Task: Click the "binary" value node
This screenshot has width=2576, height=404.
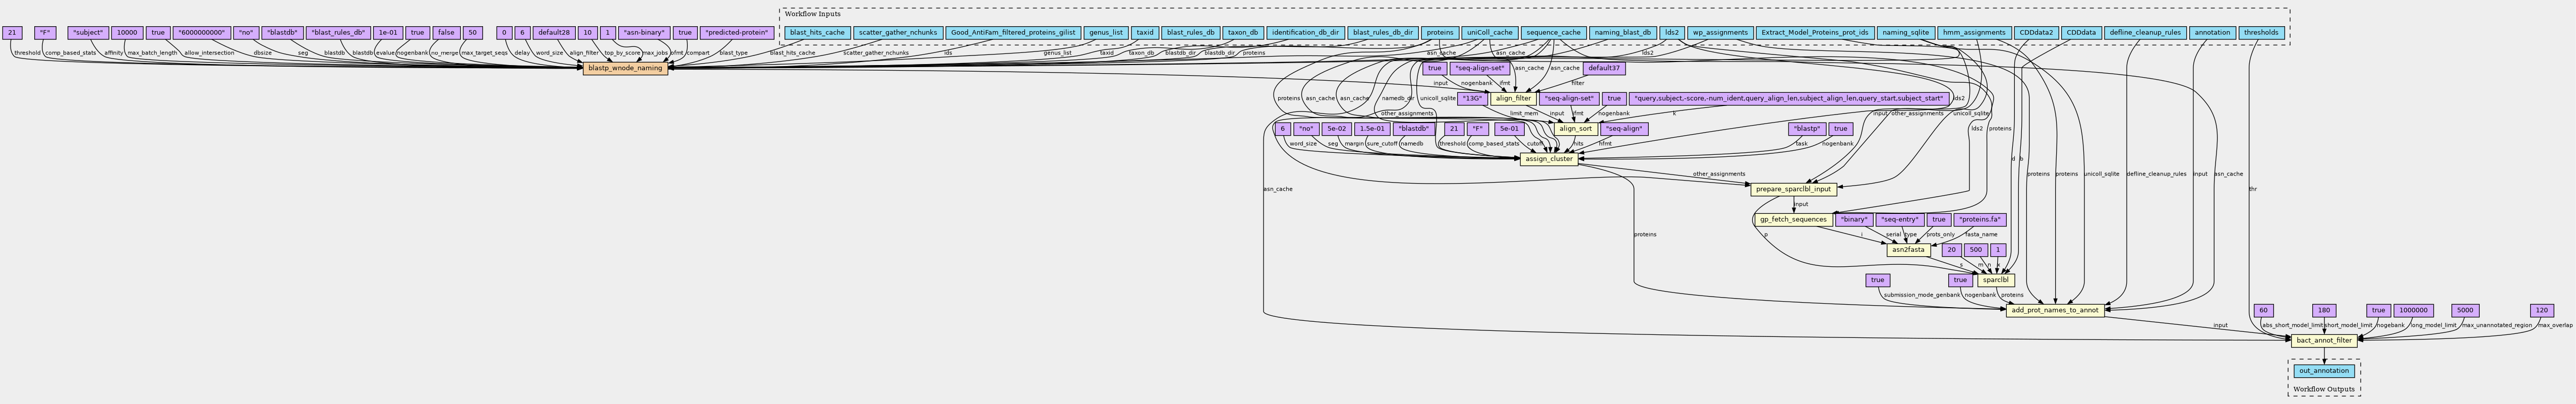Action: [1854, 219]
